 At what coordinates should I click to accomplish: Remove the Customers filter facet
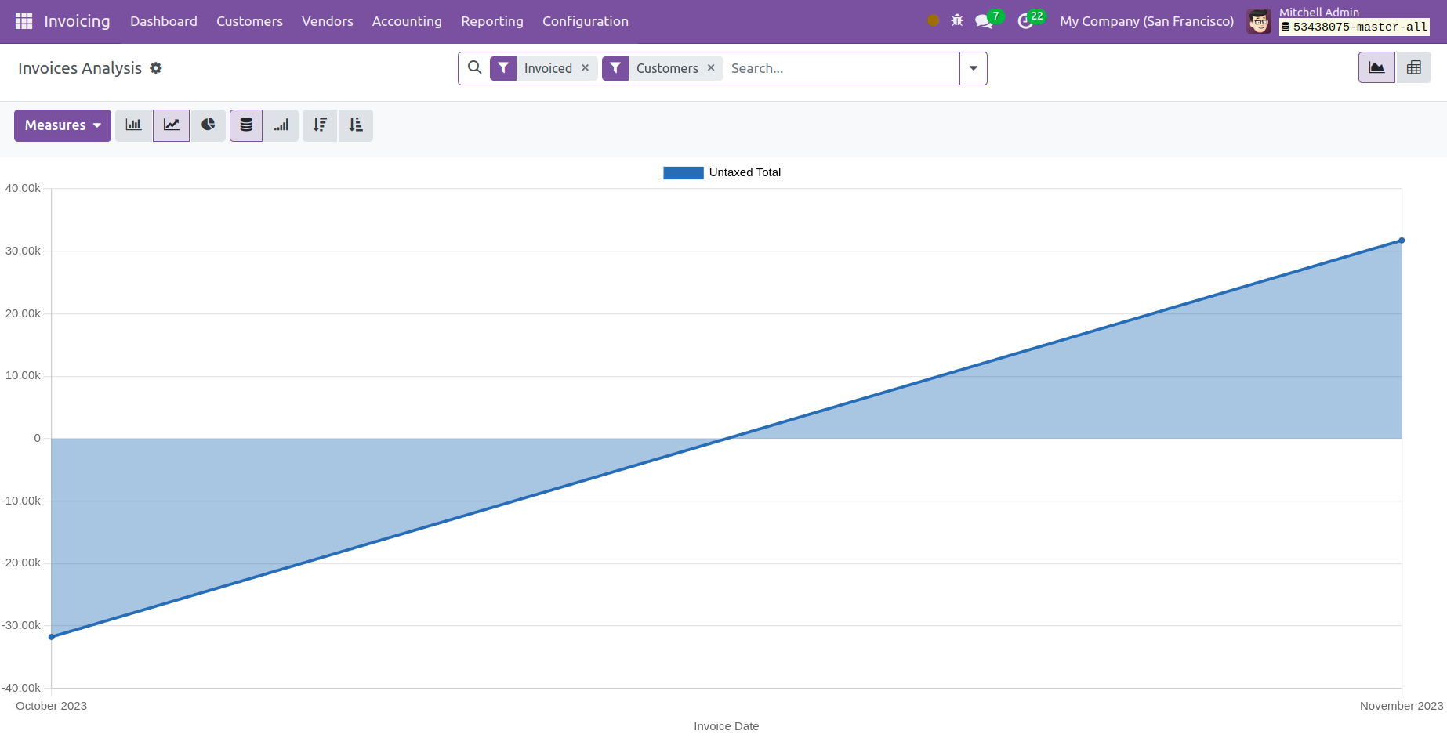[x=711, y=68]
